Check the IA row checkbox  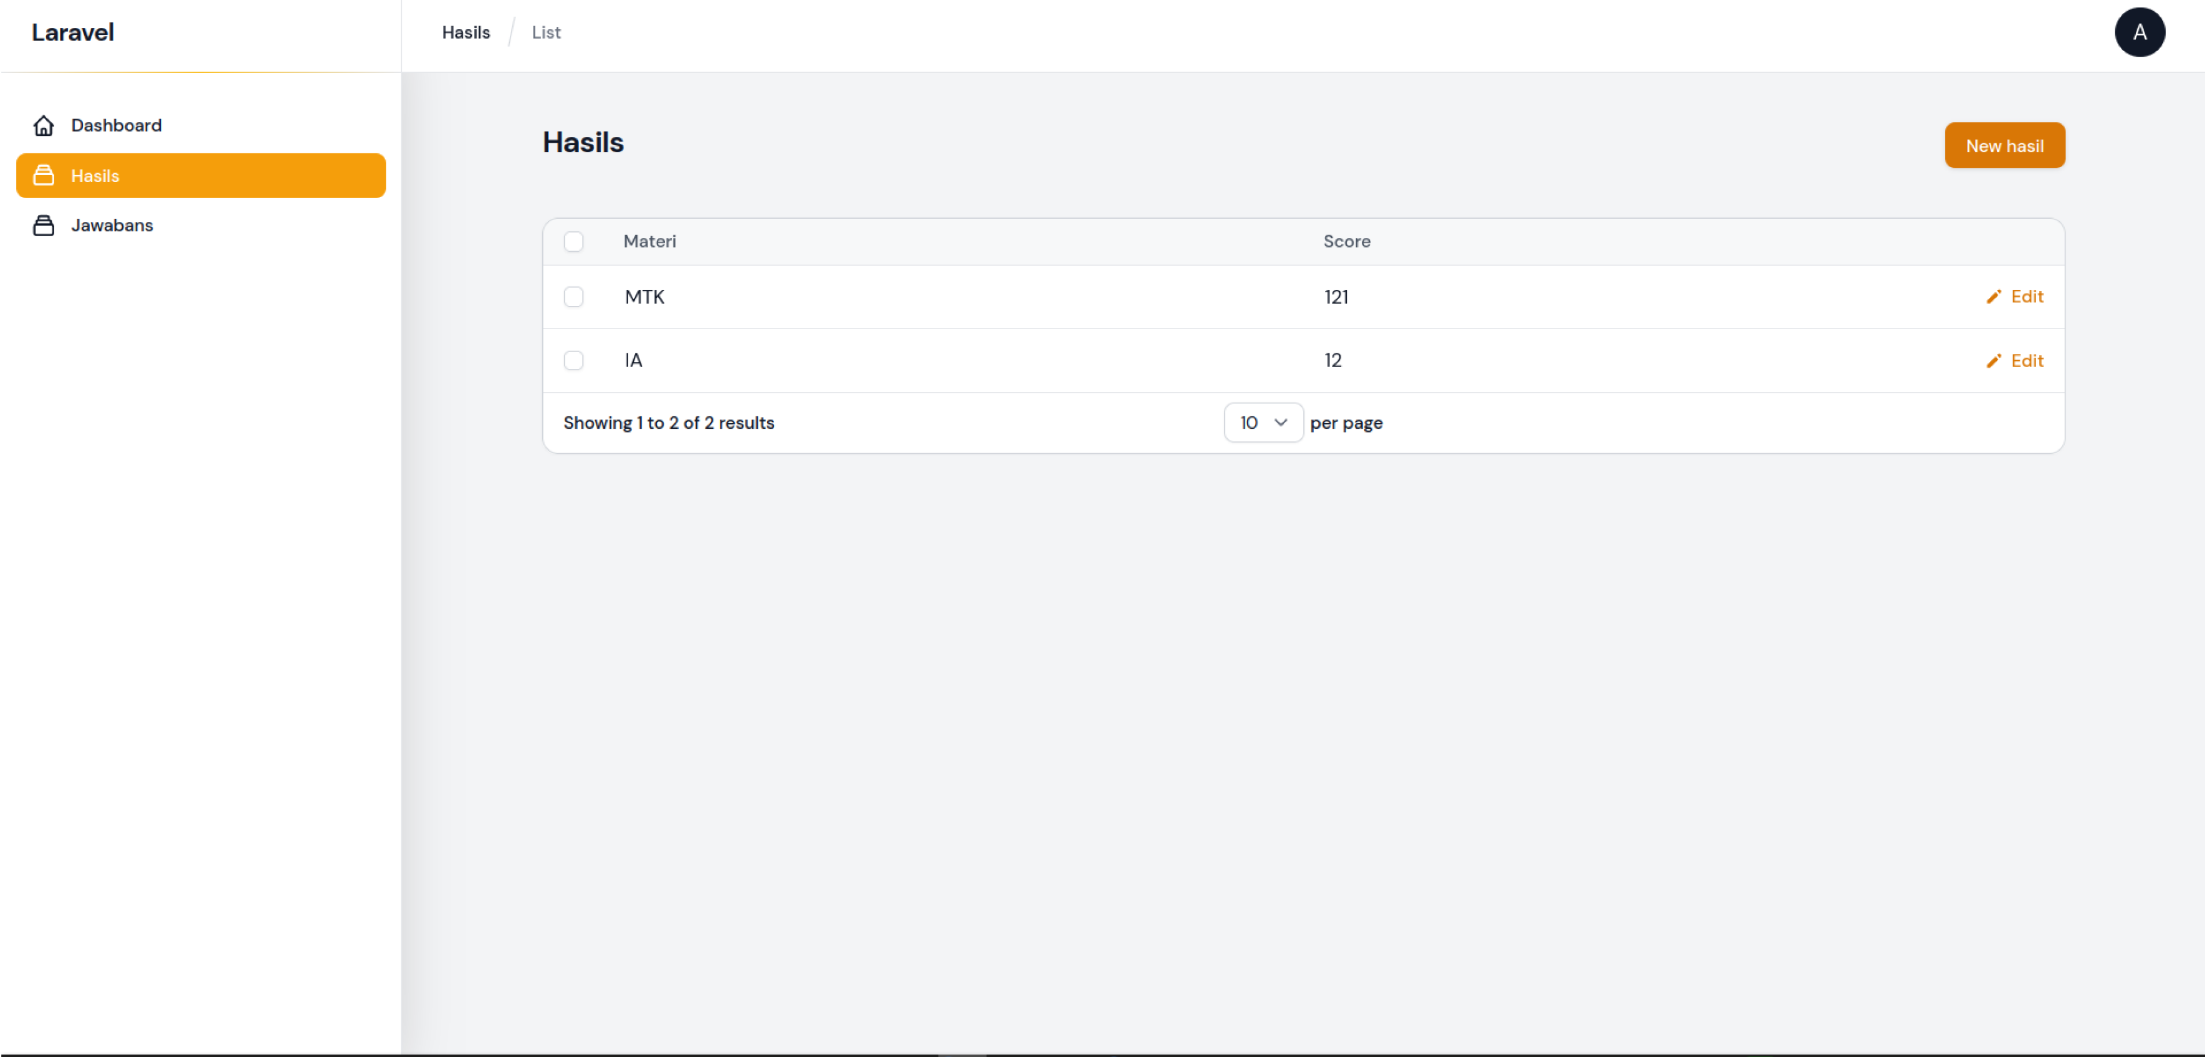573,360
